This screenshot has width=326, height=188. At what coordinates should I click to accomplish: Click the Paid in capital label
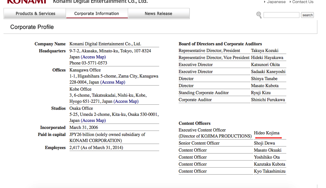52,135
